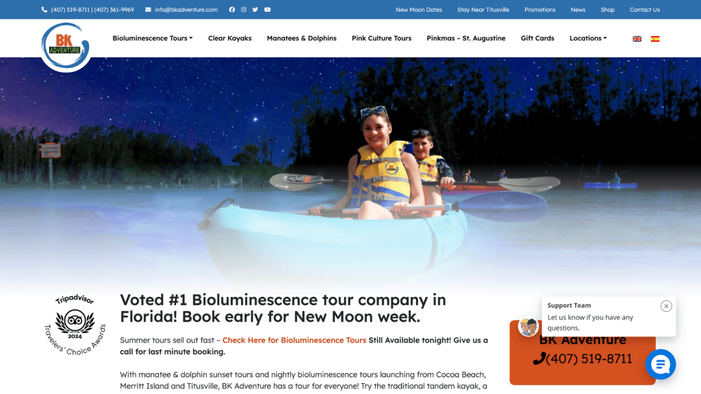This screenshot has width=701, height=394.
Task: Open the live chat bubble icon
Action: pyautogui.click(x=661, y=365)
